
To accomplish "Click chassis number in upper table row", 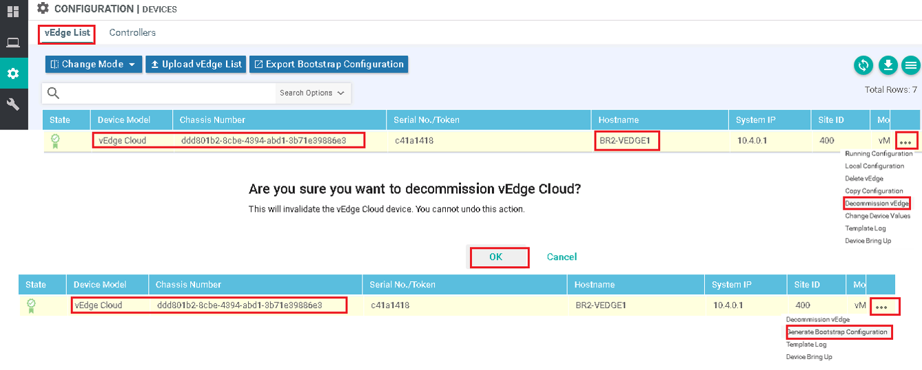I will click(x=263, y=141).
